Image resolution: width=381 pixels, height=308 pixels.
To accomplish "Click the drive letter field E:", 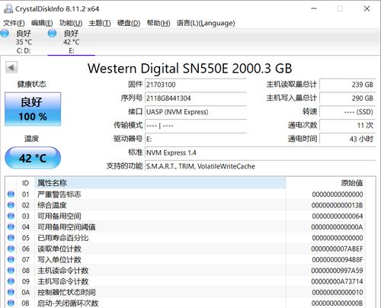I will (x=196, y=139).
